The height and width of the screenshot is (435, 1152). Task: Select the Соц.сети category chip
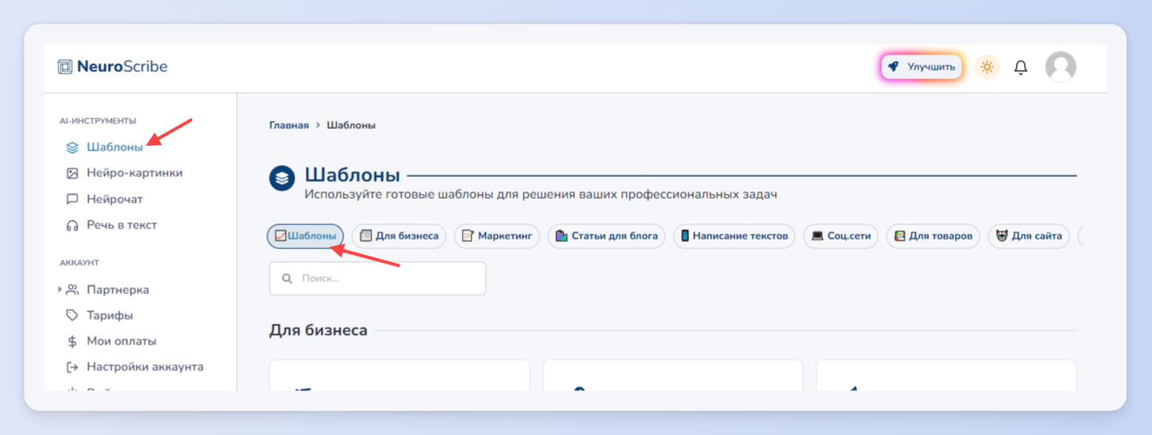841,236
